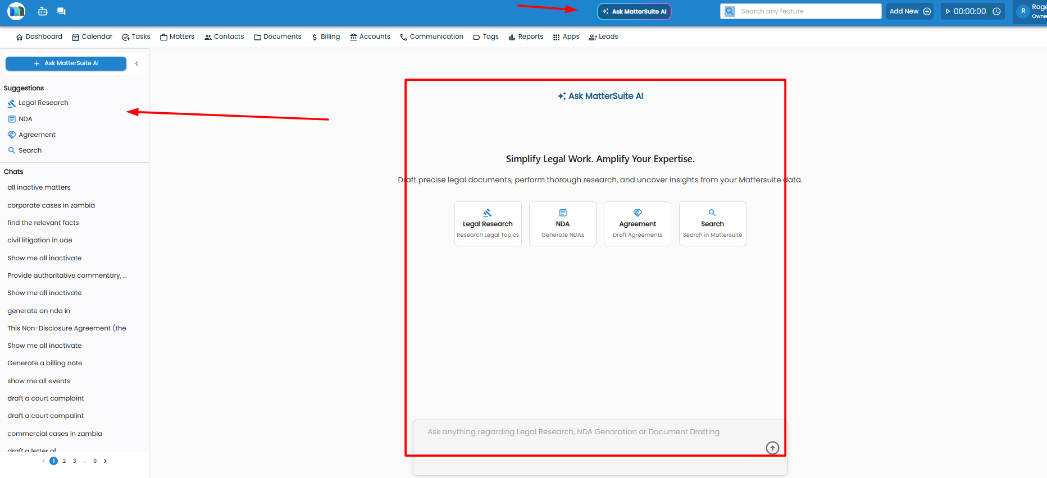Click Ask MatterSuite AI header button

point(634,11)
